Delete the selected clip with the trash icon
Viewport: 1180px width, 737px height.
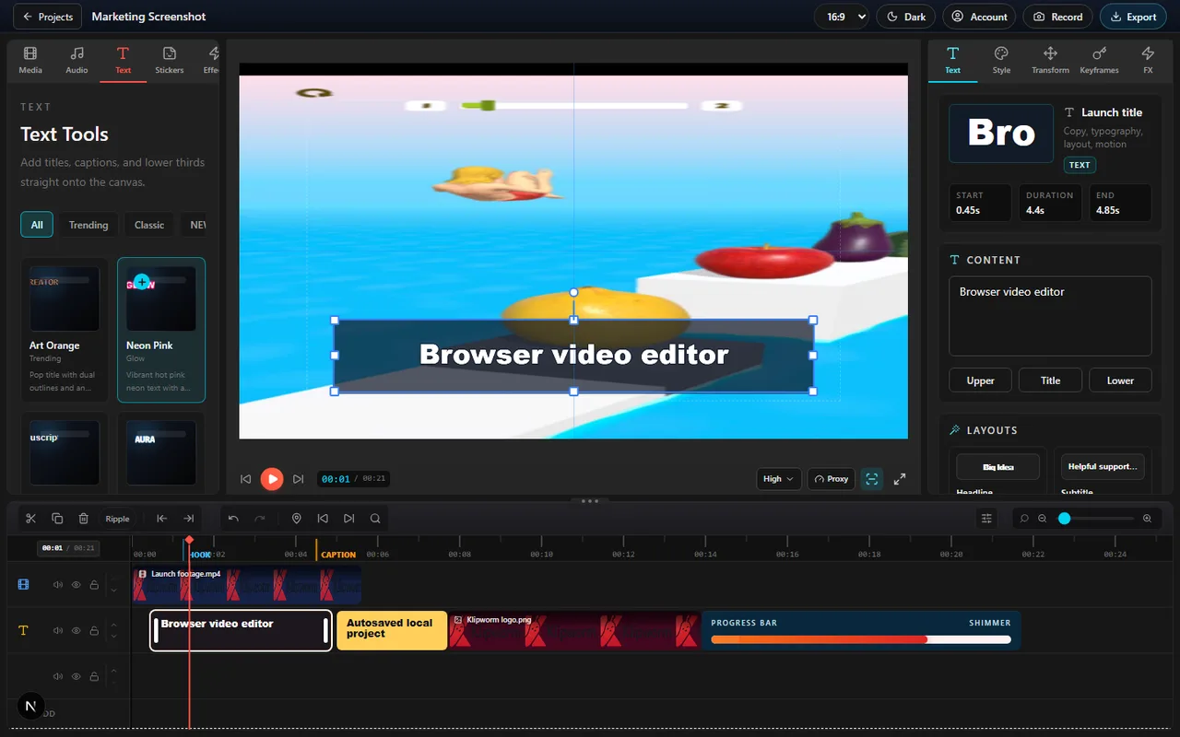(84, 519)
